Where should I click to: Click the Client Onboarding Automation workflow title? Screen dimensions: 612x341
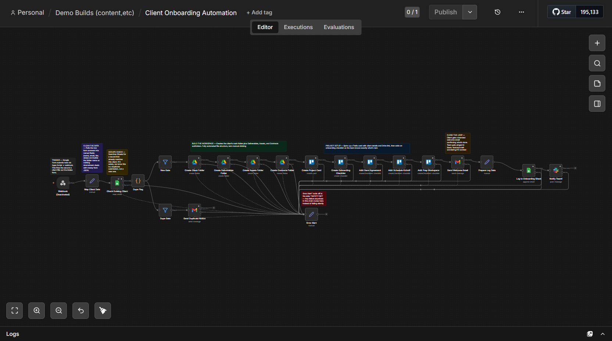tap(191, 13)
